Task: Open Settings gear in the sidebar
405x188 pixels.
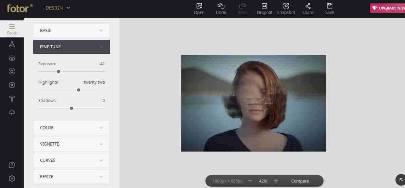Action: (12, 178)
